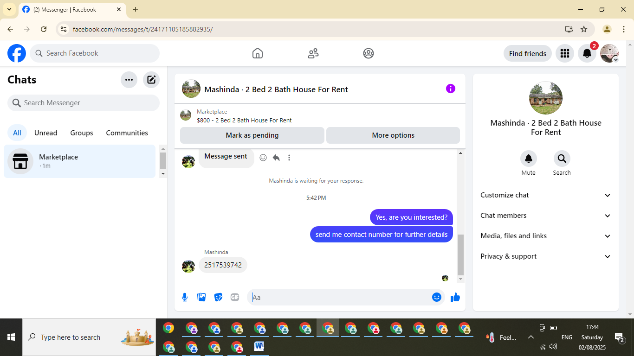Screen dimensions: 634x356
Task: Open the Install app icon in address bar
Action: tap(569, 29)
